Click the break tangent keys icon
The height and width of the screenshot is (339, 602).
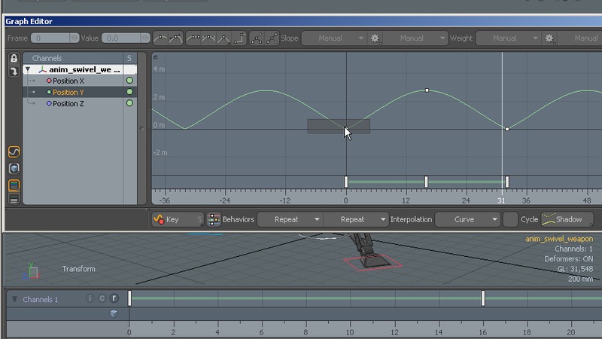pos(257,38)
